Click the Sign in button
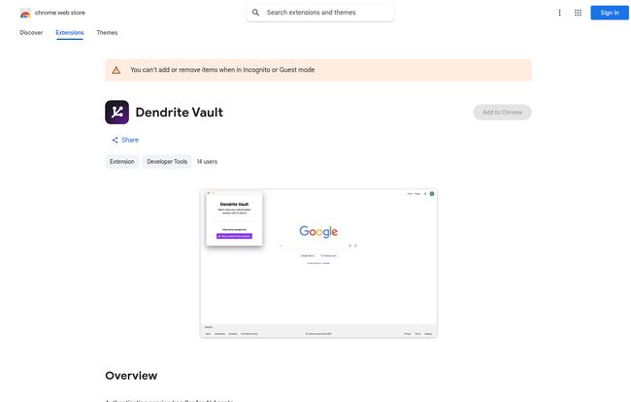Image resolution: width=631 pixels, height=402 pixels. tap(610, 13)
